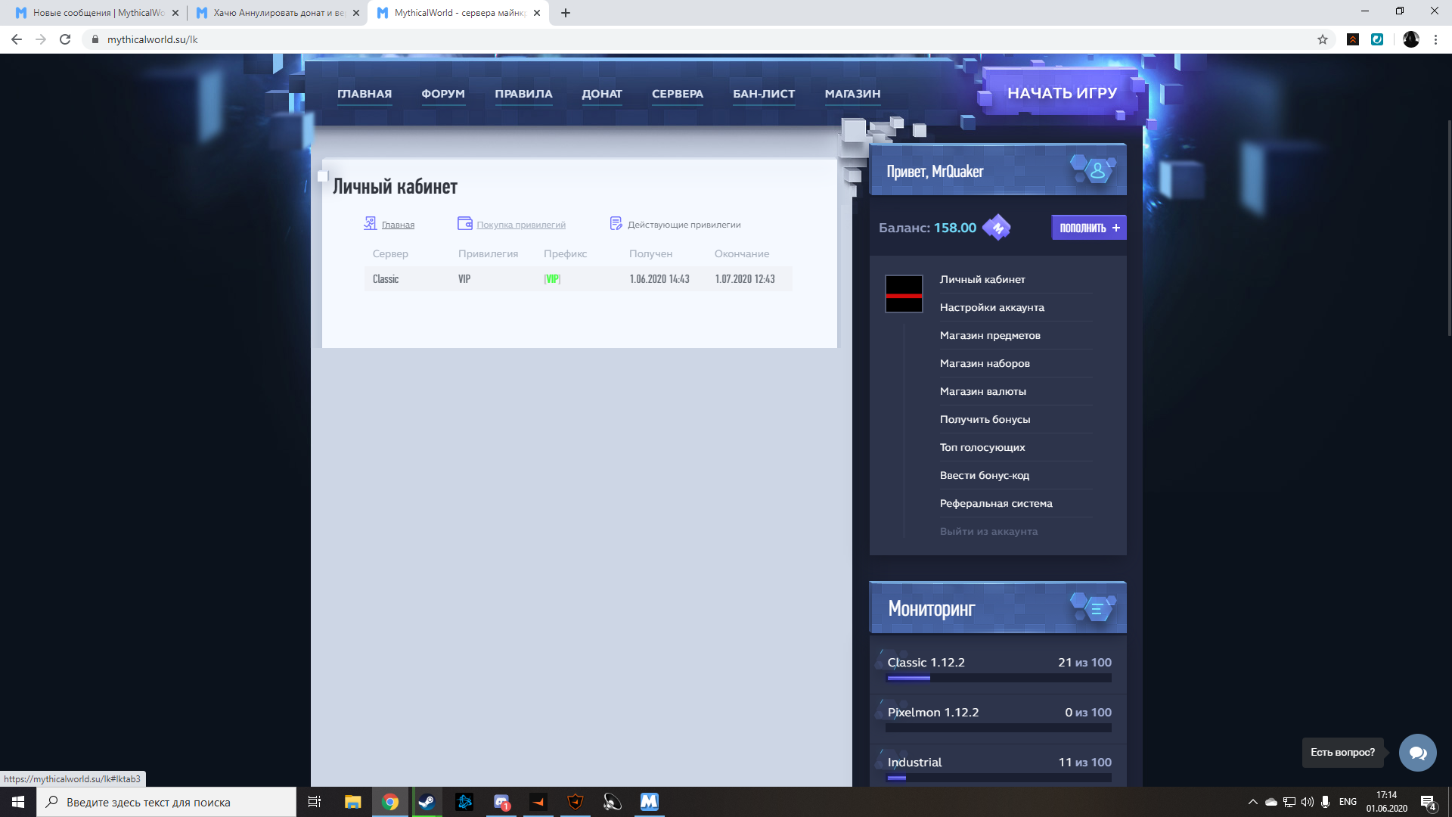
Task: Click the Главная tab icon in cabinet
Action: pos(370,223)
